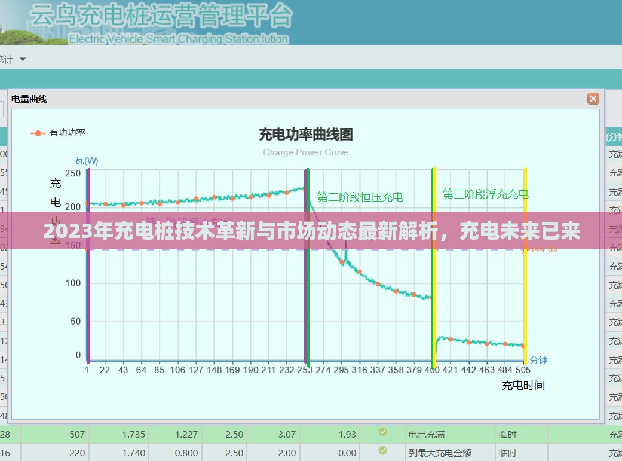Click the 云鸟充电桩运营管理平台 header title
Viewport: 622px width, 461px height.
(x=161, y=16)
